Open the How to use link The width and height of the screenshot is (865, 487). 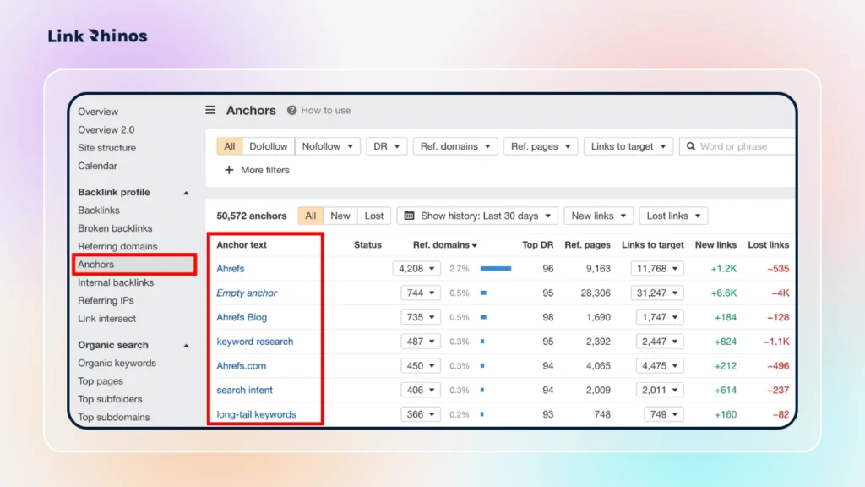[x=325, y=111]
